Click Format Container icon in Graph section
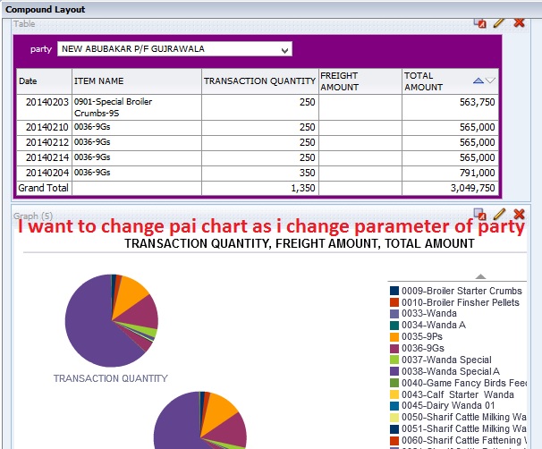The image size is (542, 449). point(479,215)
